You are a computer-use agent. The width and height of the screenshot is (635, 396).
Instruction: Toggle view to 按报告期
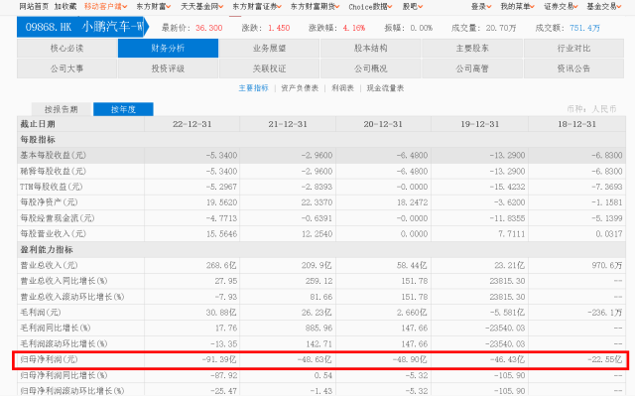point(62,109)
